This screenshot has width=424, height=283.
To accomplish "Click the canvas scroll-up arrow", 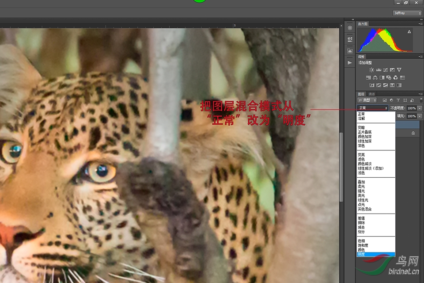I will coord(341,26).
